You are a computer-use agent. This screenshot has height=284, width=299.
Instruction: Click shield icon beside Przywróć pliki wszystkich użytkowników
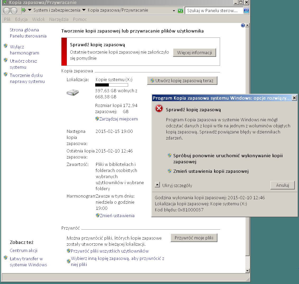click(x=69, y=251)
